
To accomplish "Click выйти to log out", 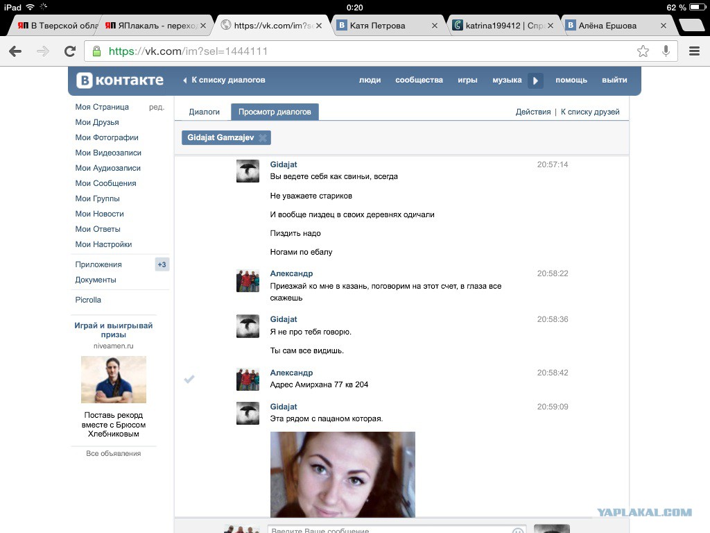I will tap(614, 81).
